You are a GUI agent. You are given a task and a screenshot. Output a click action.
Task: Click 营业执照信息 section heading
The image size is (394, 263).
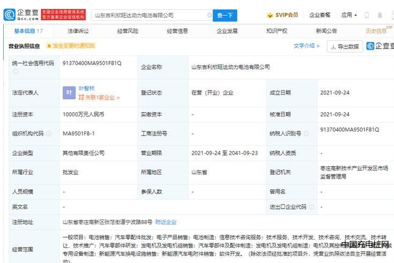24,46
